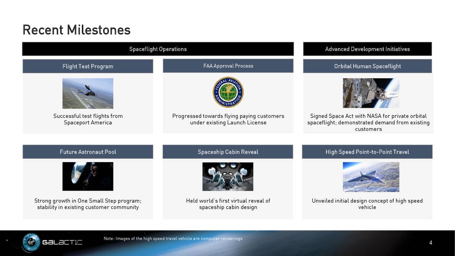Click the slide page number 4
The width and height of the screenshot is (455, 256).
430,243
